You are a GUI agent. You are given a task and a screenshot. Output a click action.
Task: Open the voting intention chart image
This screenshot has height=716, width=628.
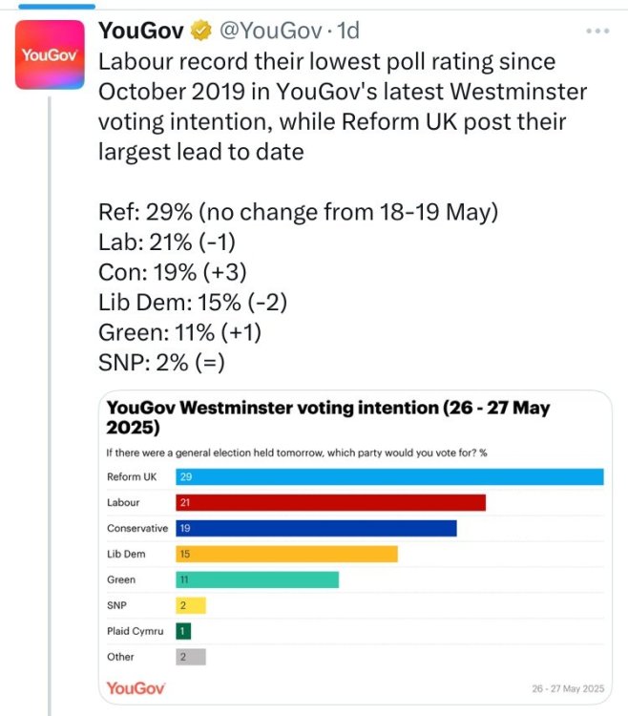coord(355,548)
